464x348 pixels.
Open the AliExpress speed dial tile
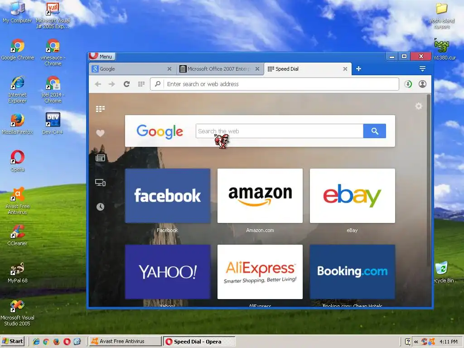[260, 272]
